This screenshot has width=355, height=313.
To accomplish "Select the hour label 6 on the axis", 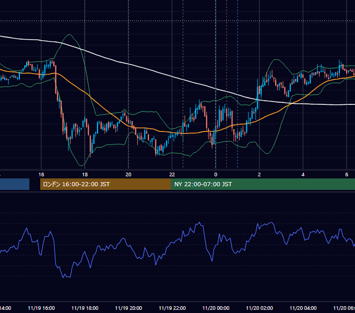I will coord(347,175).
